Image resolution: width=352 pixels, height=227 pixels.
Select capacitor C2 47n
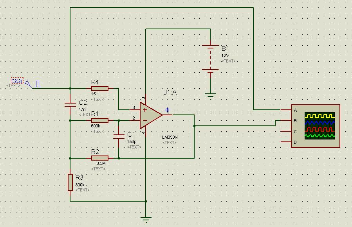(x=70, y=104)
